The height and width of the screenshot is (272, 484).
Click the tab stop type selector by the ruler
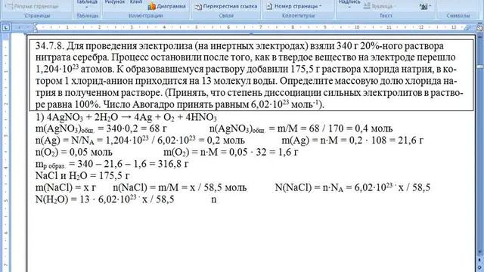[x=6, y=28]
